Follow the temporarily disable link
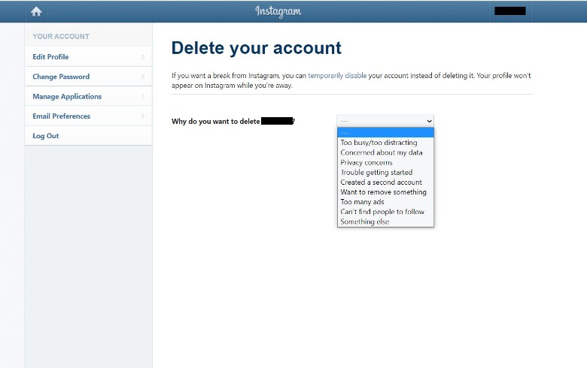This screenshot has width=587, height=368. tap(337, 76)
